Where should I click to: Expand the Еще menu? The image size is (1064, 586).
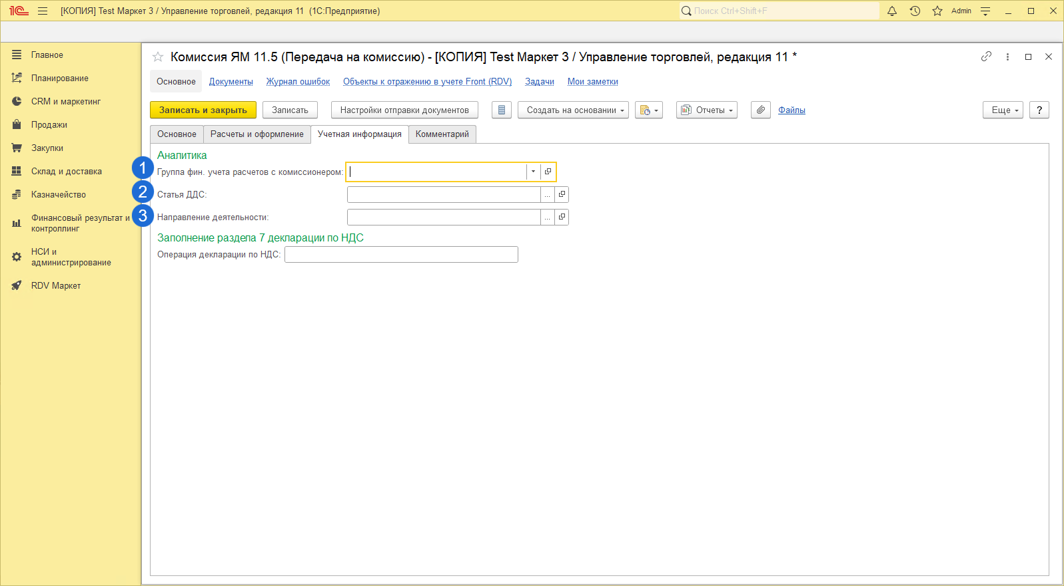point(1003,110)
